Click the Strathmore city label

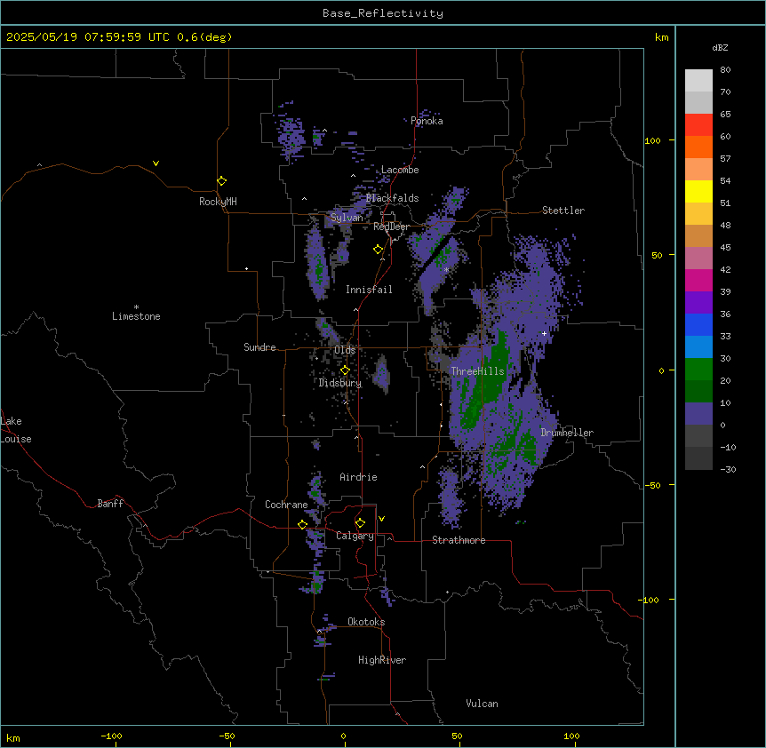click(x=459, y=540)
